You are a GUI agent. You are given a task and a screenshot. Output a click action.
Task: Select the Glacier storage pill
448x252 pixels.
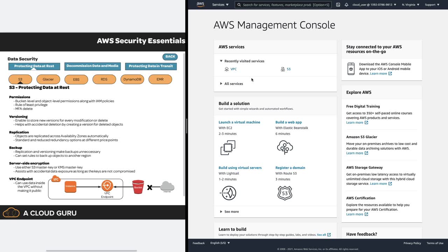click(48, 79)
